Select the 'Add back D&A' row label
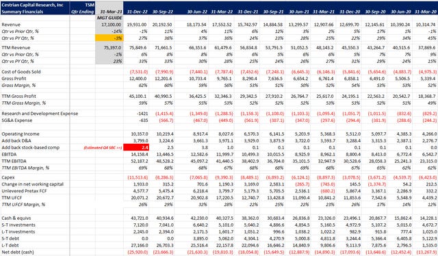This screenshot has height=256, width=438. [x=16, y=140]
